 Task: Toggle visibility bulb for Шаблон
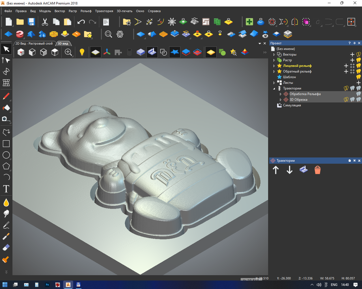tap(358, 77)
